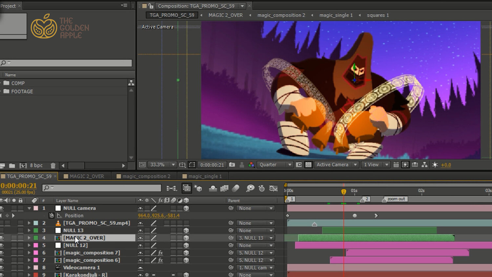This screenshot has width=492, height=277.
Task: Hide the MAGIC 2_OVER layer
Action: 2,238
